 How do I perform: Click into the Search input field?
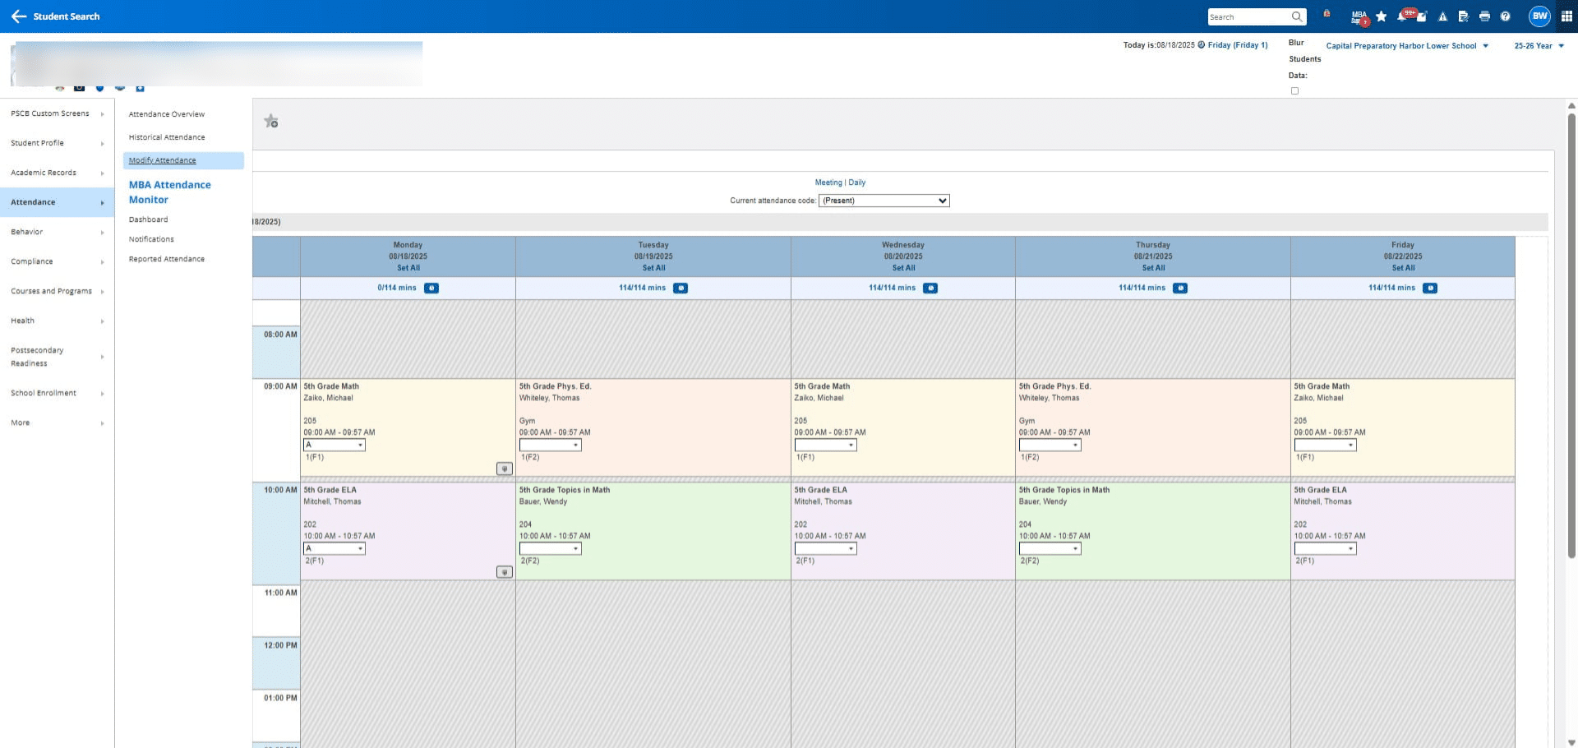click(1248, 16)
